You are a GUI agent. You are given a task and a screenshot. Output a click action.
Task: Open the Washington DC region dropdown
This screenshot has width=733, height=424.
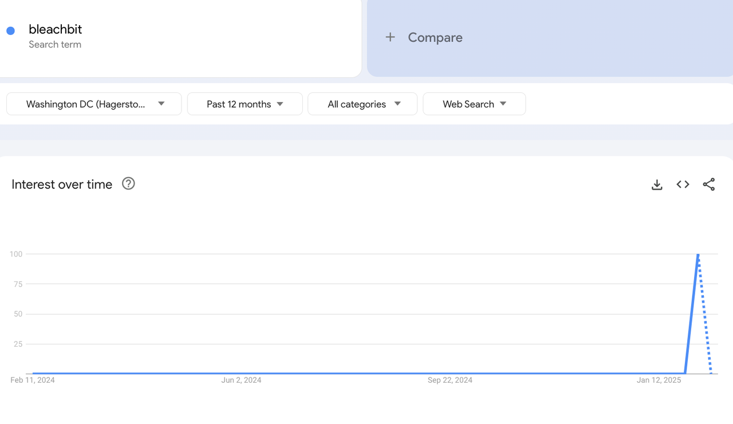click(x=94, y=104)
